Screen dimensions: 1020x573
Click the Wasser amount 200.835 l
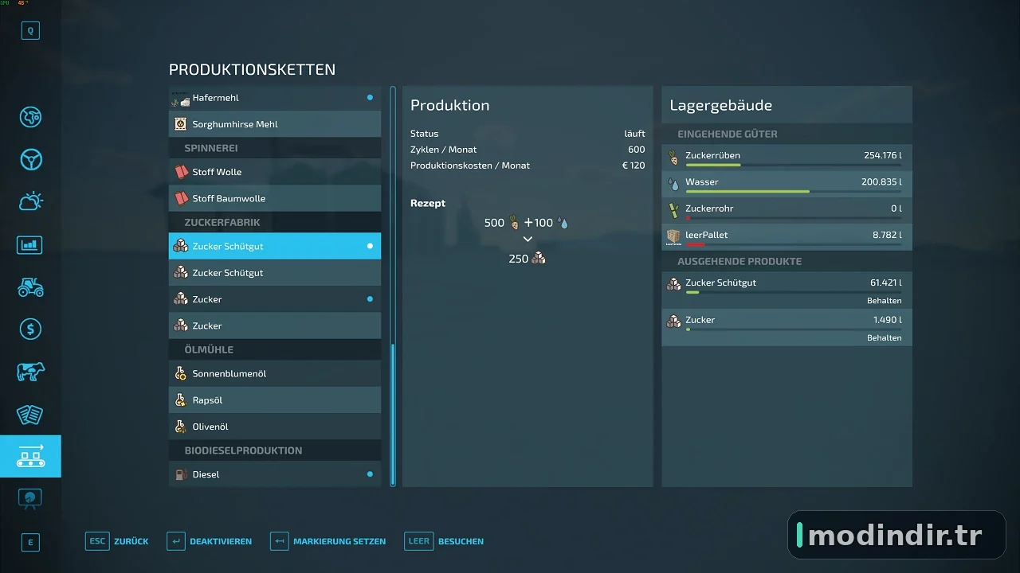(x=881, y=182)
